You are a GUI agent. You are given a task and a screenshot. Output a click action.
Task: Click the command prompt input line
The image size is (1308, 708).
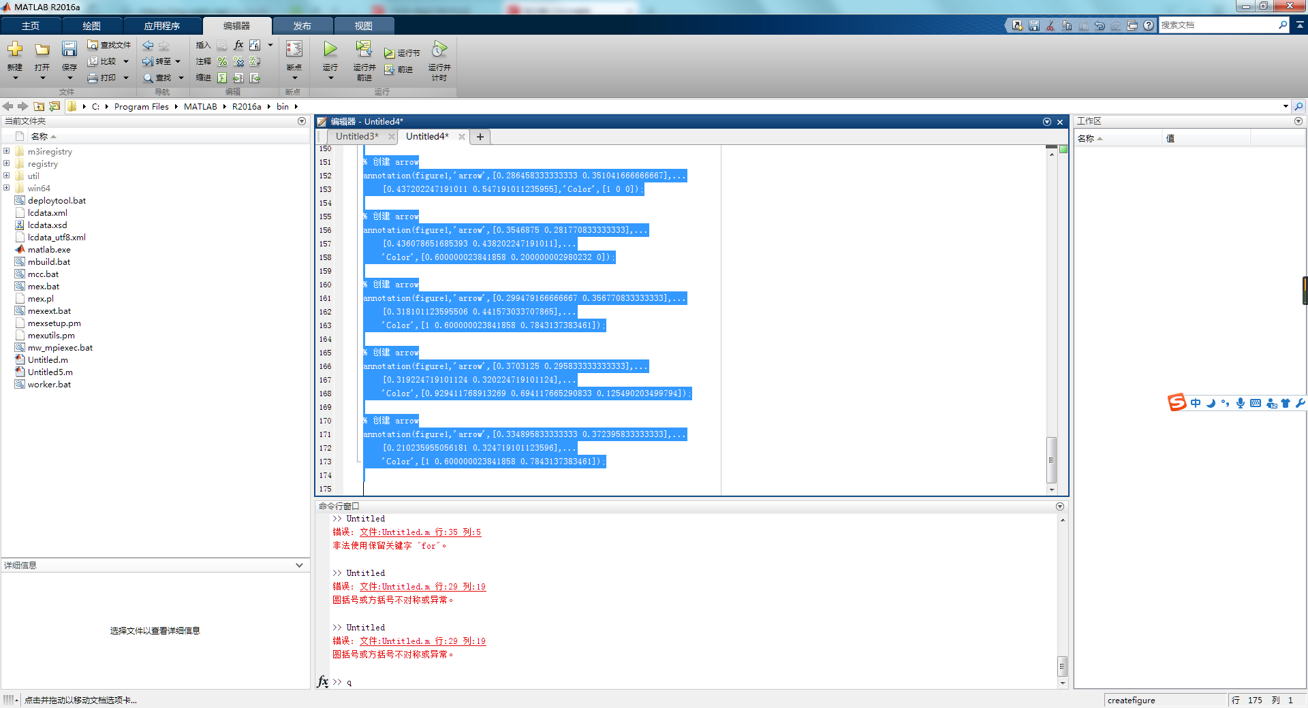pos(695,682)
